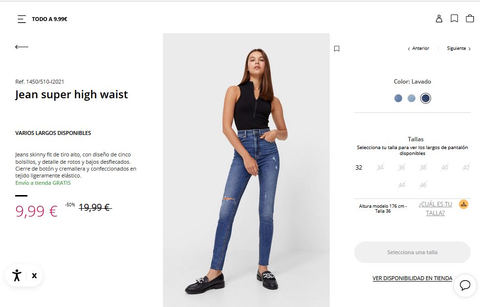Select the crossed-out size 34
Image resolution: width=480 pixels, height=307 pixels.
(x=380, y=167)
